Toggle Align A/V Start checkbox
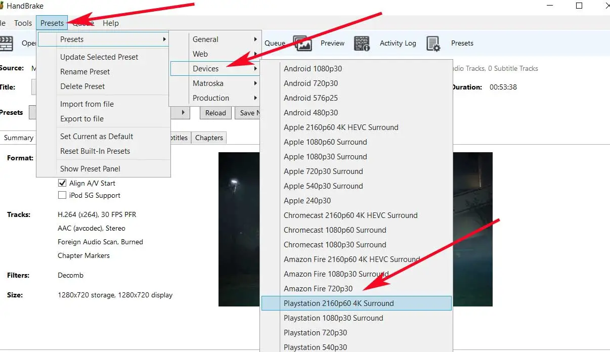The height and width of the screenshot is (352, 610). (62, 183)
